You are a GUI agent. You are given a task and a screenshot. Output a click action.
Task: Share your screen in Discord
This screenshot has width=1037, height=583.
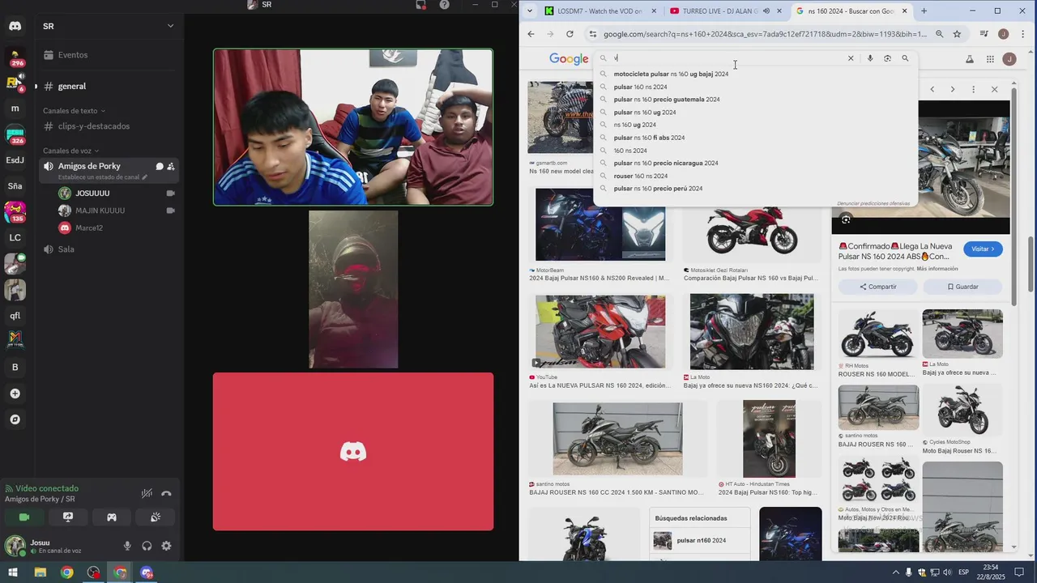(68, 517)
